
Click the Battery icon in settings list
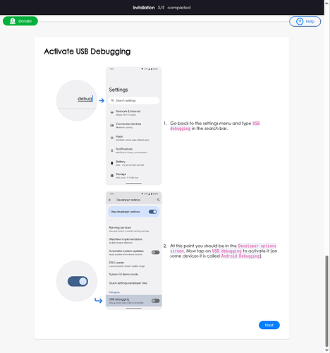coord(112,163)
